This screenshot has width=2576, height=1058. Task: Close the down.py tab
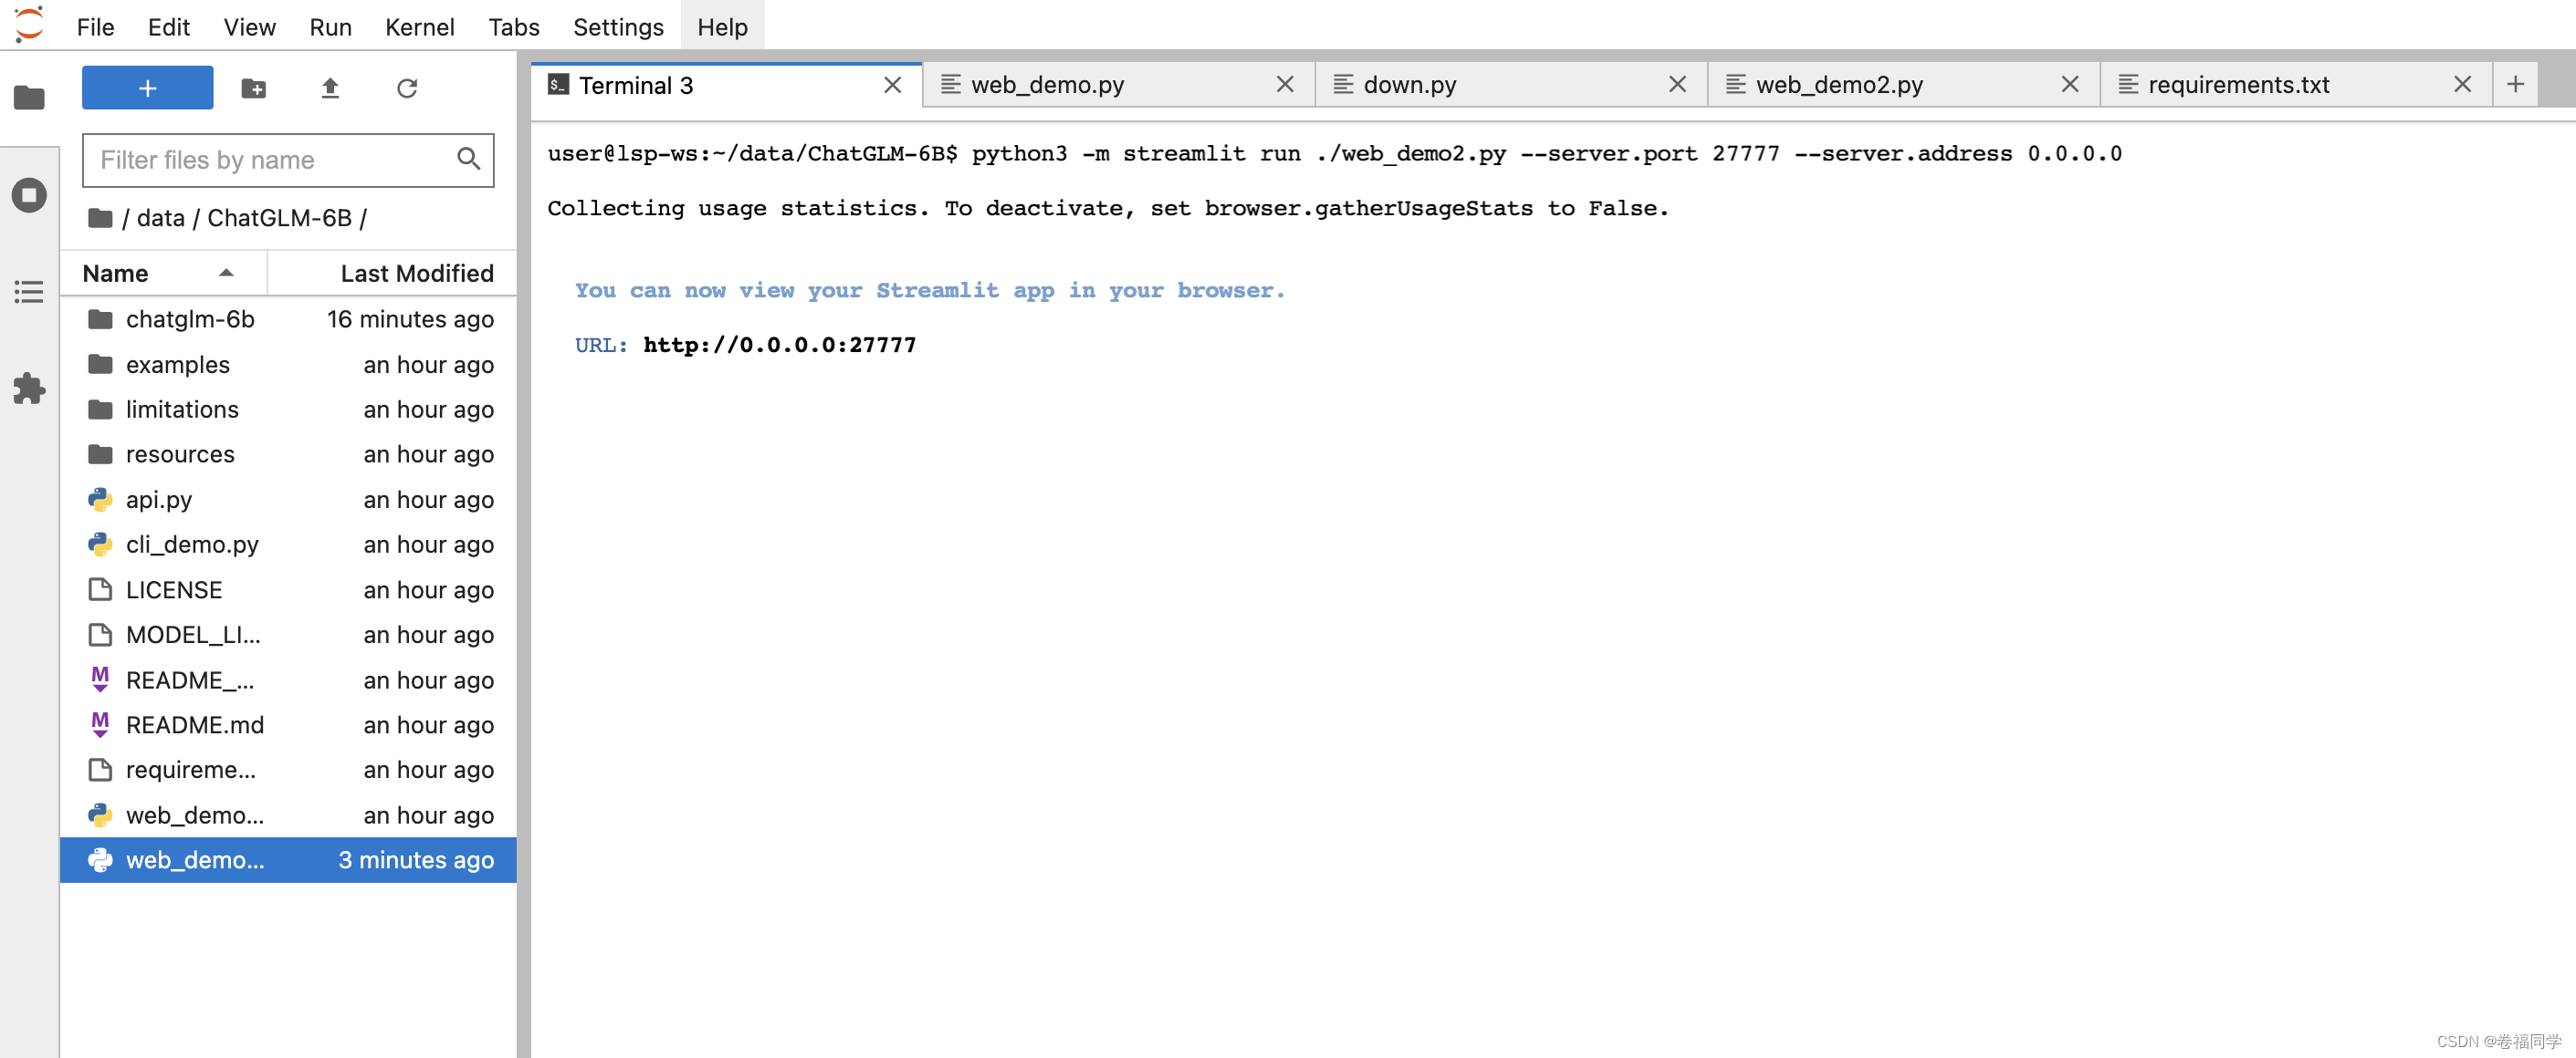(1679, 84)
